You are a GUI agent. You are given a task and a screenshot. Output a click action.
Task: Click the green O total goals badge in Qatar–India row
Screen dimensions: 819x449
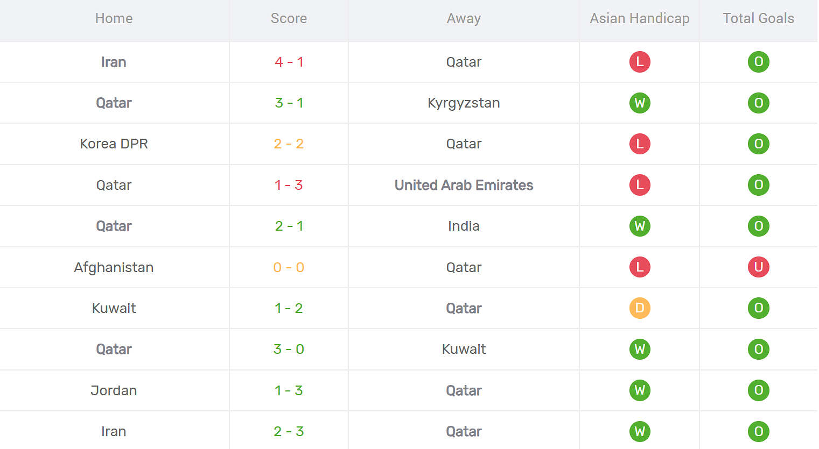tap(758, 226)
